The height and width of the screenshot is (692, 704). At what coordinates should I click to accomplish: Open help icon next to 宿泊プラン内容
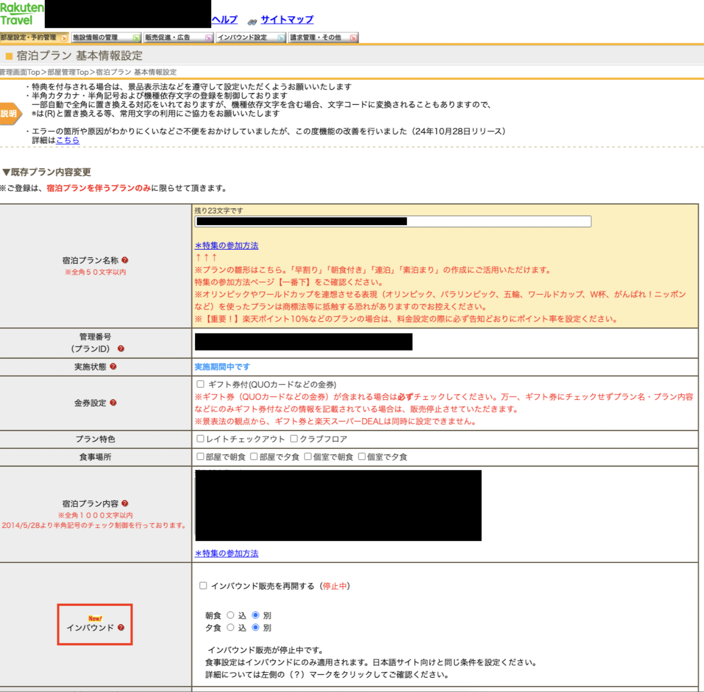(125, 503)
